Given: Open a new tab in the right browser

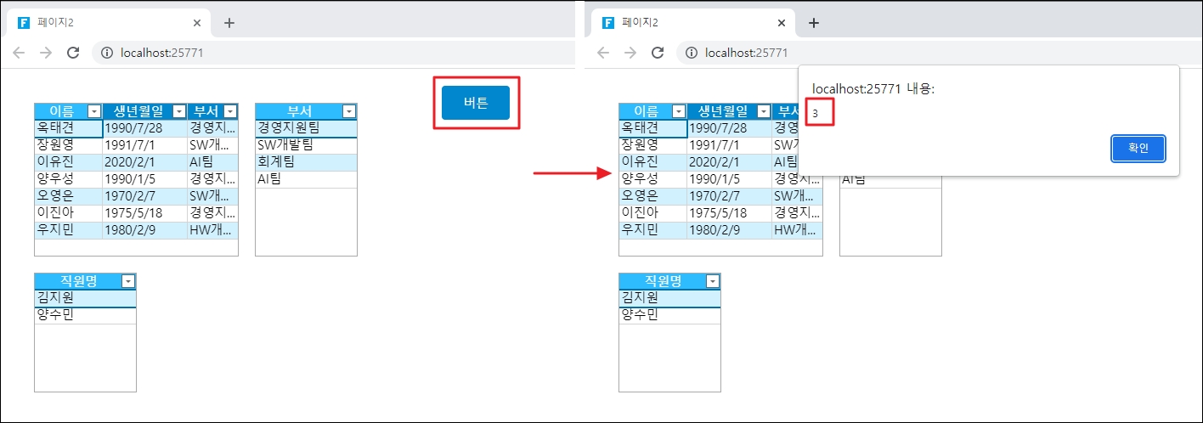Looking at the screenshot, I should tap(813, 23).
